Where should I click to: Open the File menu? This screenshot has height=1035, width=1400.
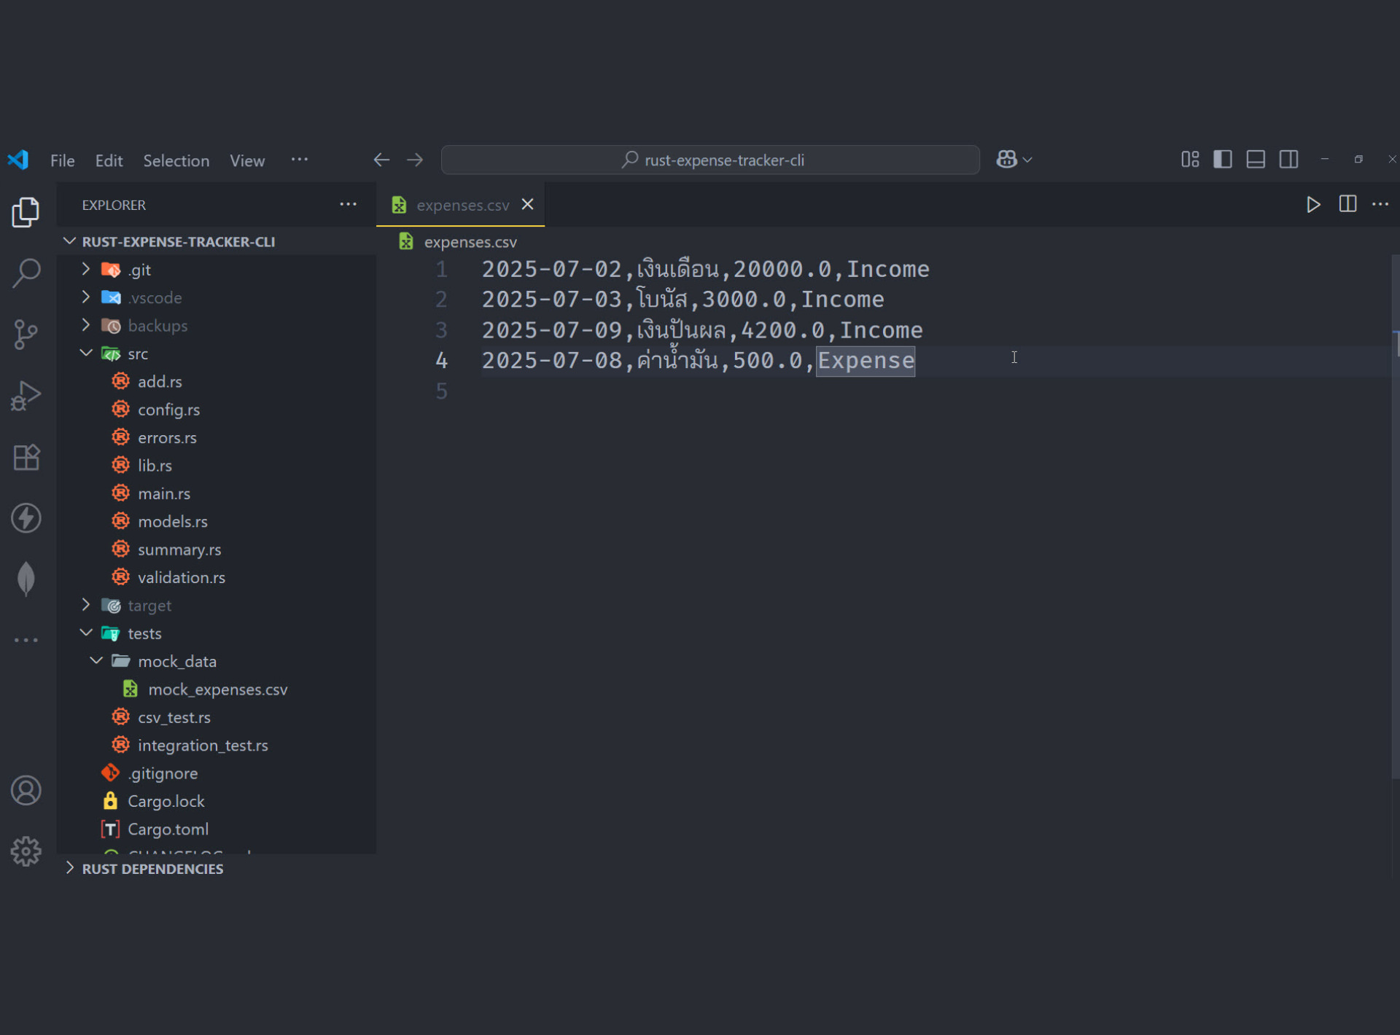(x=63, y=160)
